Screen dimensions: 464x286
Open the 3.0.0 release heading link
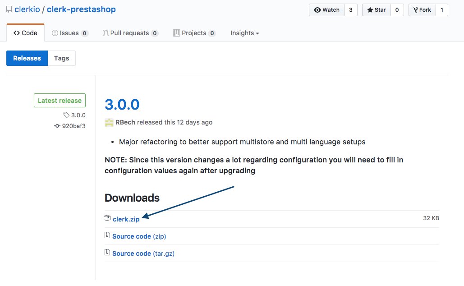(x=122, y=104)
